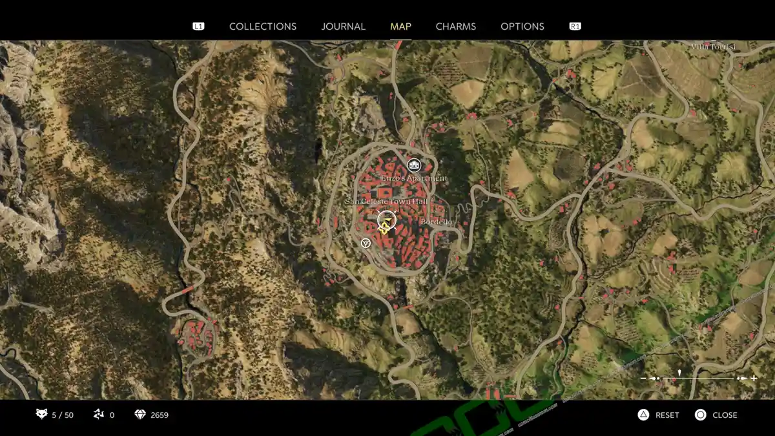
Task: Click the diamond currency icon
Action: 140,415
